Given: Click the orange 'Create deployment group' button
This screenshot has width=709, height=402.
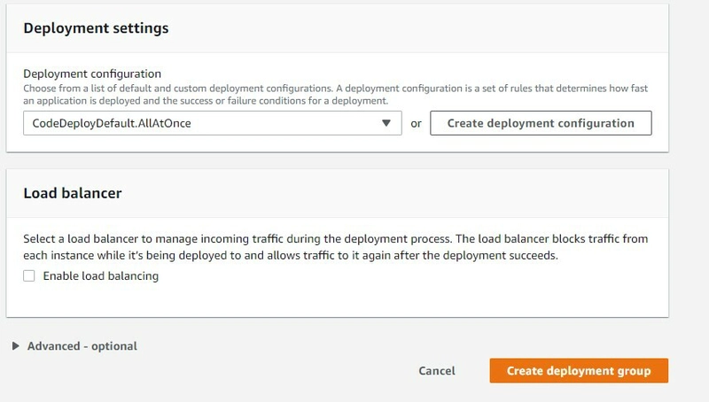Looking at the screenshot, I should coord(579,371).
